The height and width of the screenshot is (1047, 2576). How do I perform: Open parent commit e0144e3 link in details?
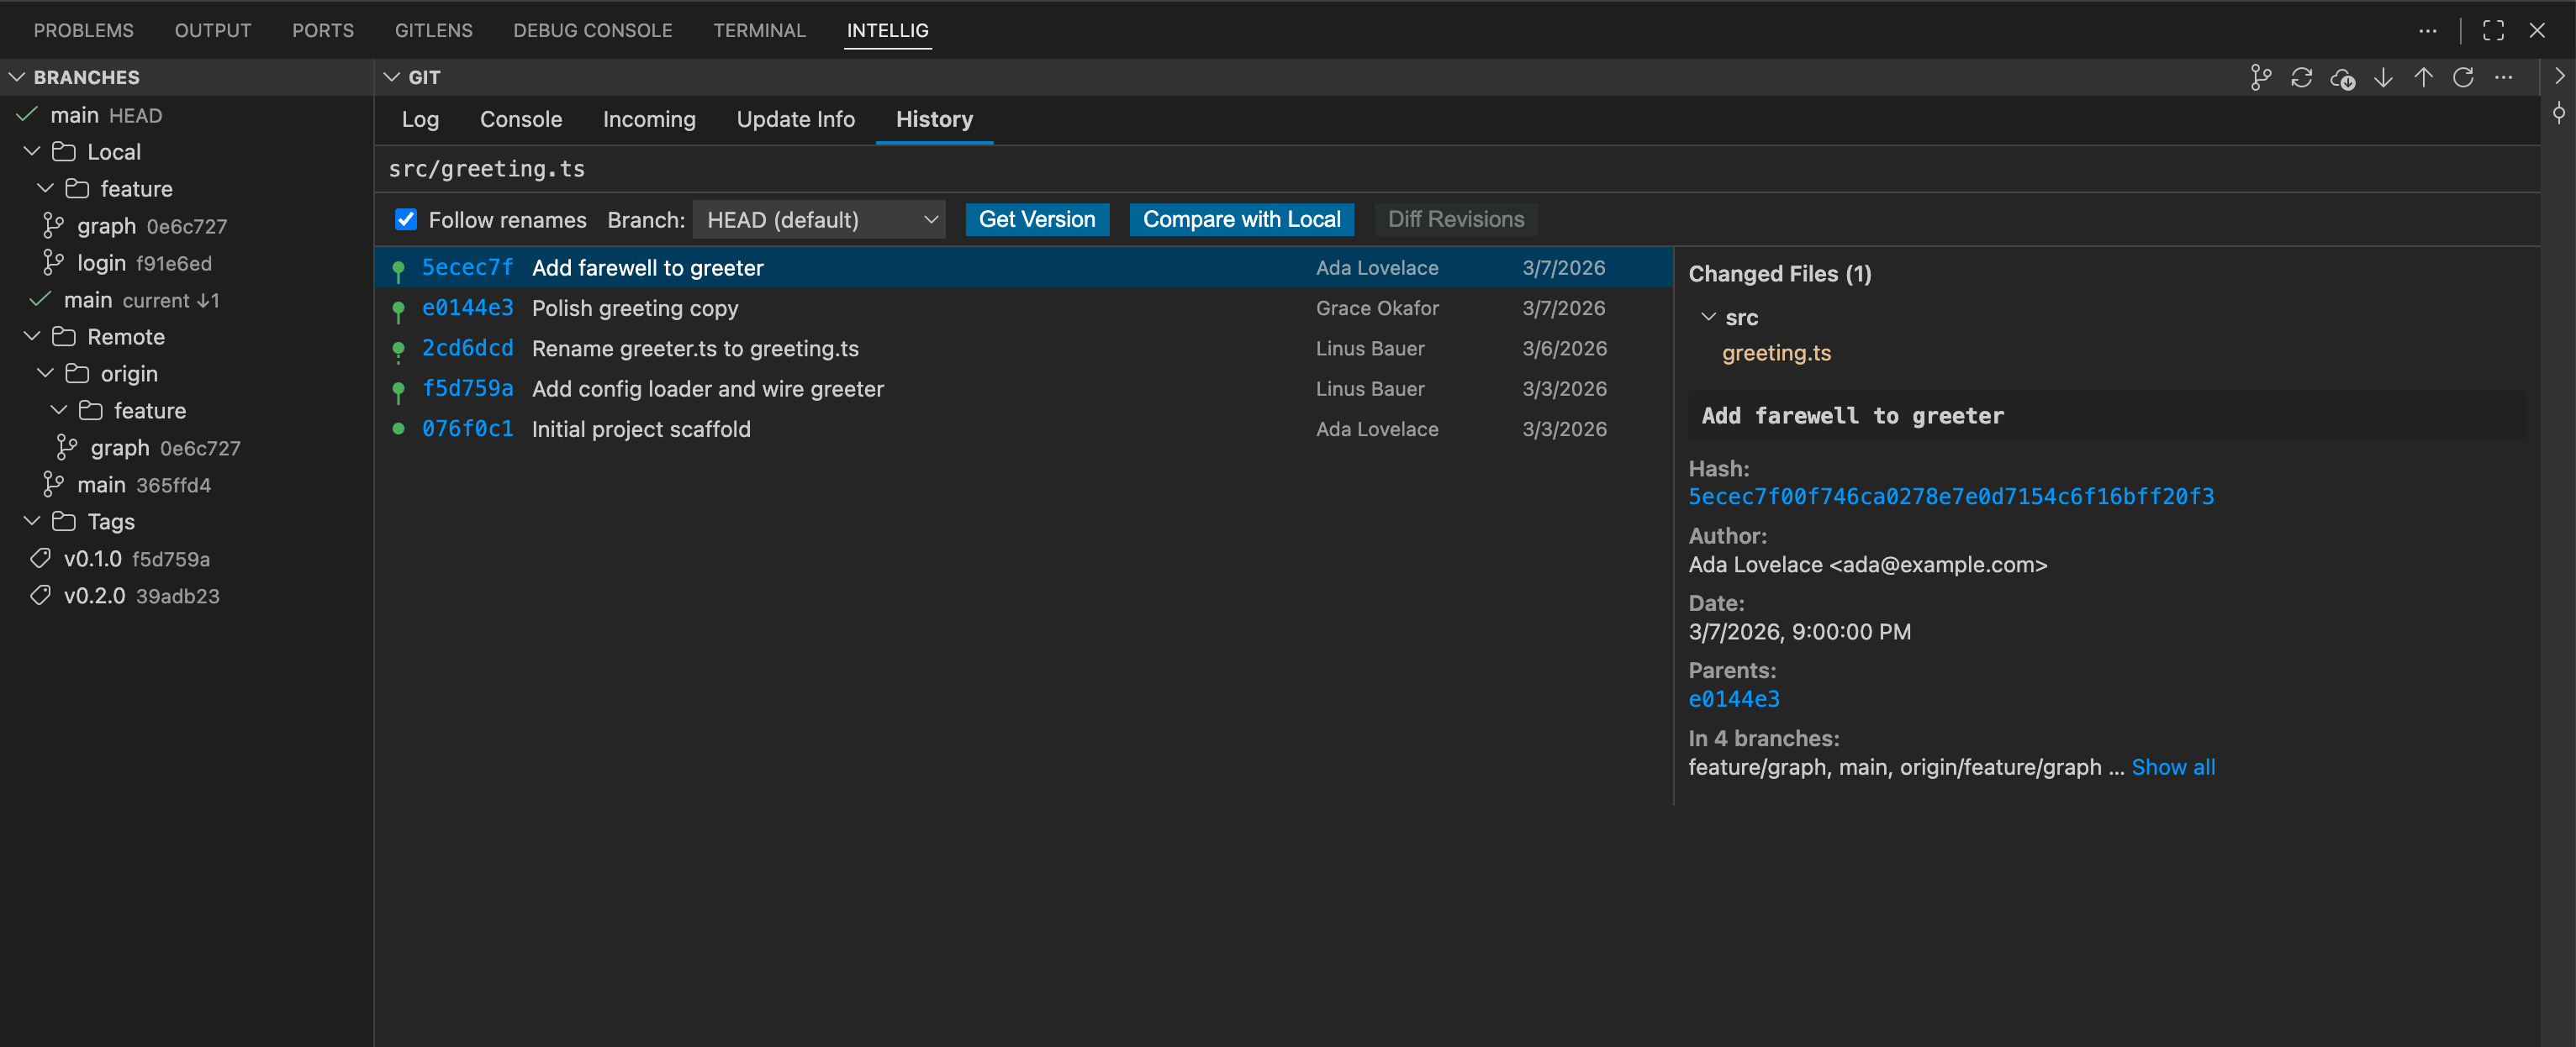1734,699
